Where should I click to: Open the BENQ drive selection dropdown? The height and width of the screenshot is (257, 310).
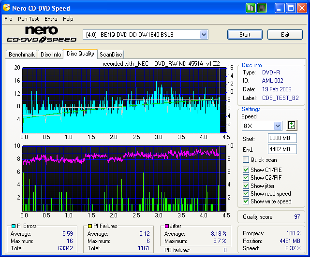[204, 35]
